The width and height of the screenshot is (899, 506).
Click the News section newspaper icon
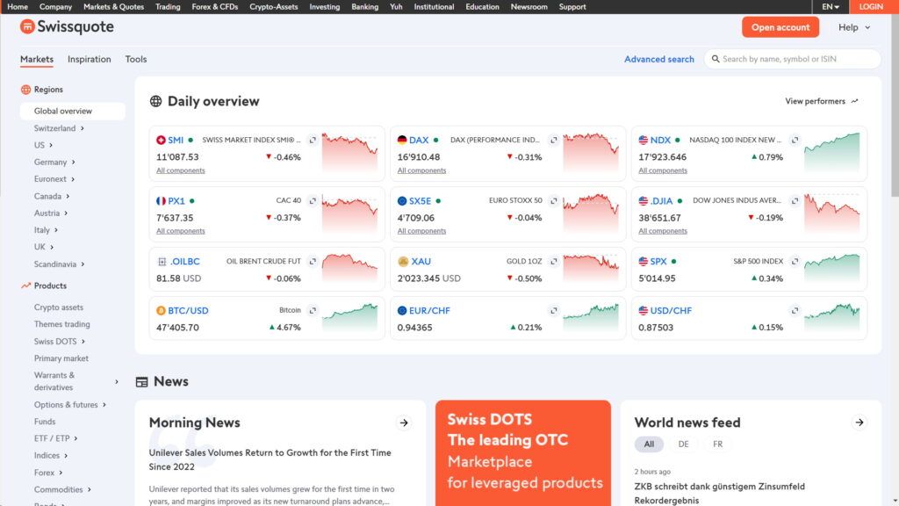141,381
